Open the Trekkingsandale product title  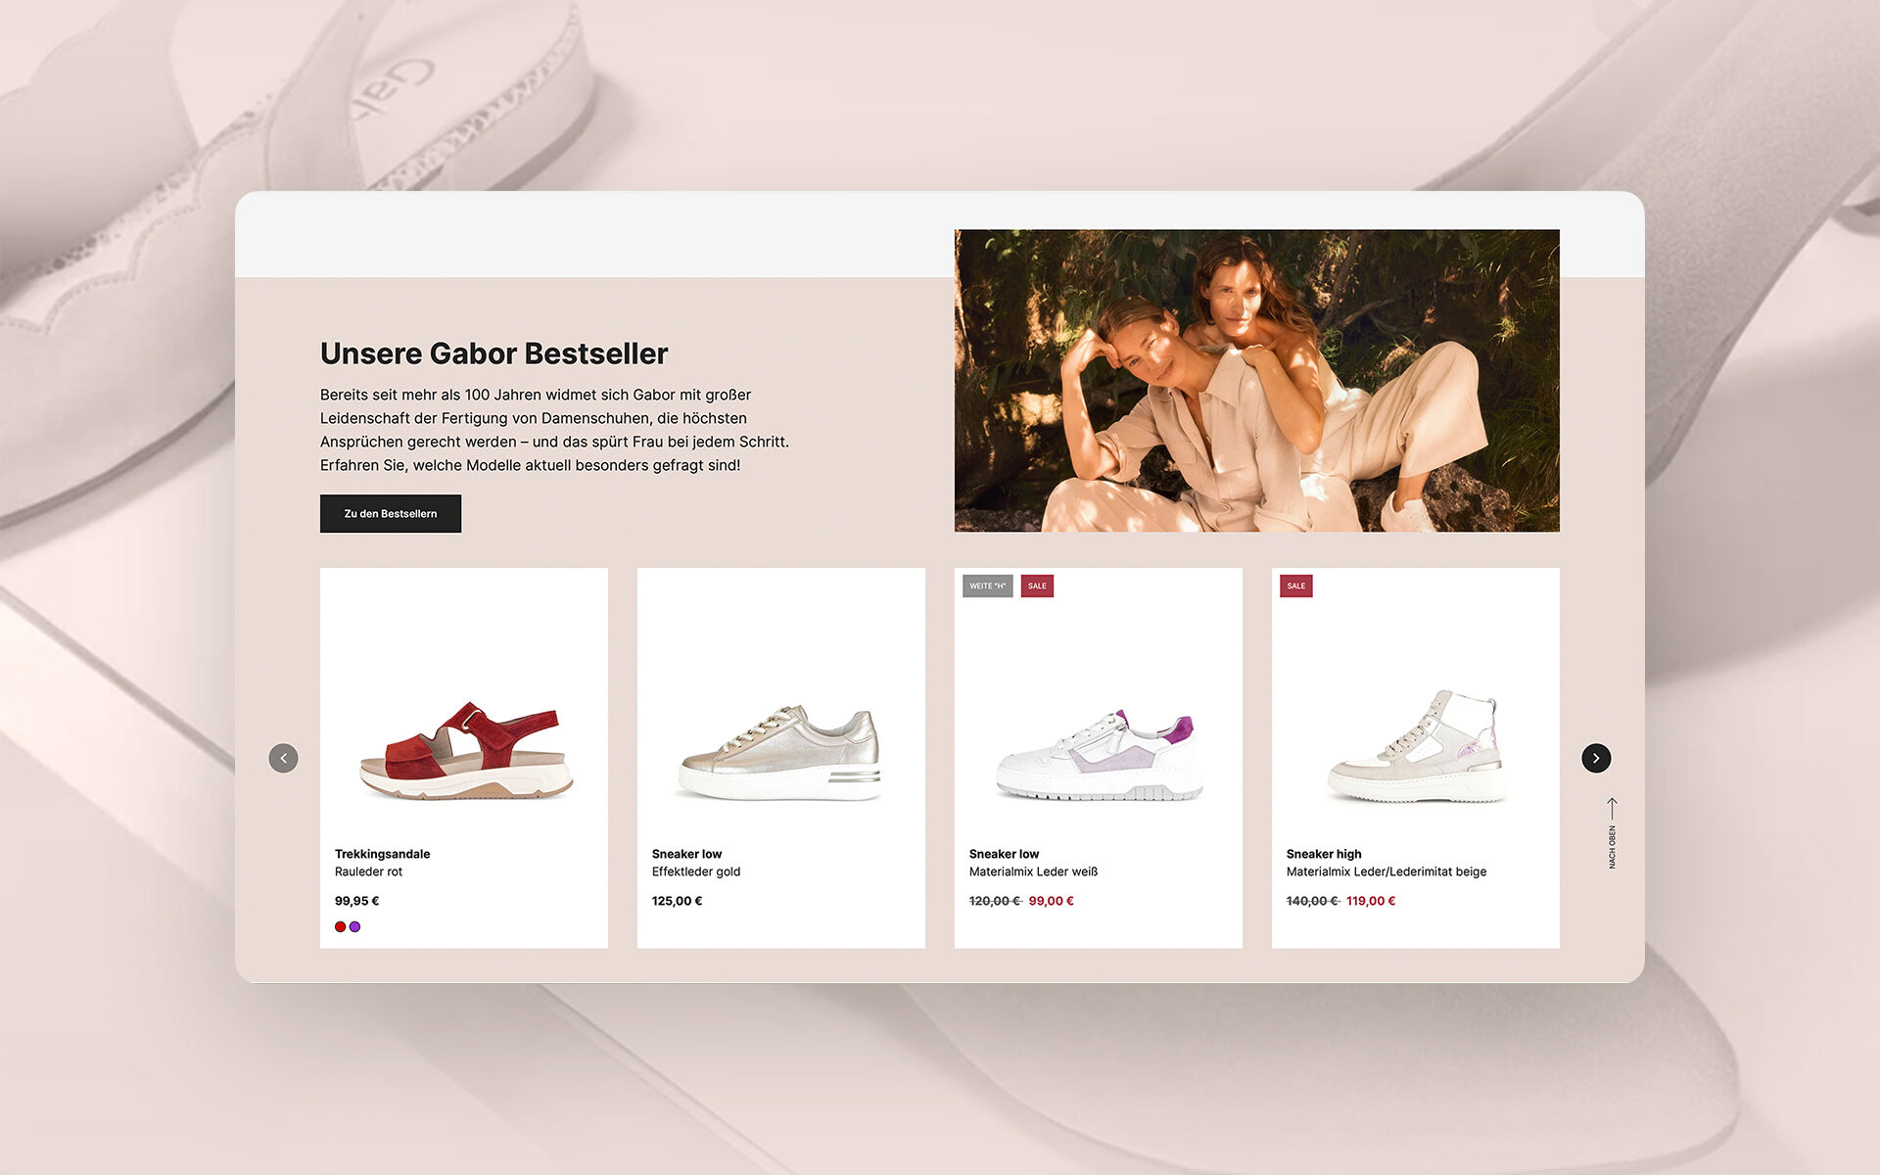[x=382, y=854]
